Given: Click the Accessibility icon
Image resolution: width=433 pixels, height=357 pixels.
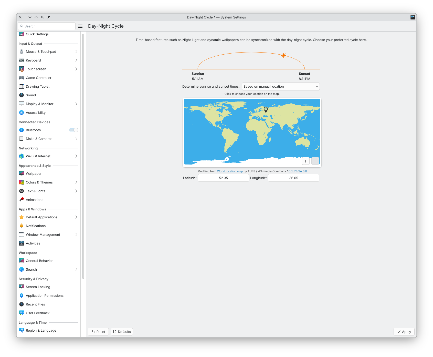Looking at the screenshot, I should tap(22, 113).
